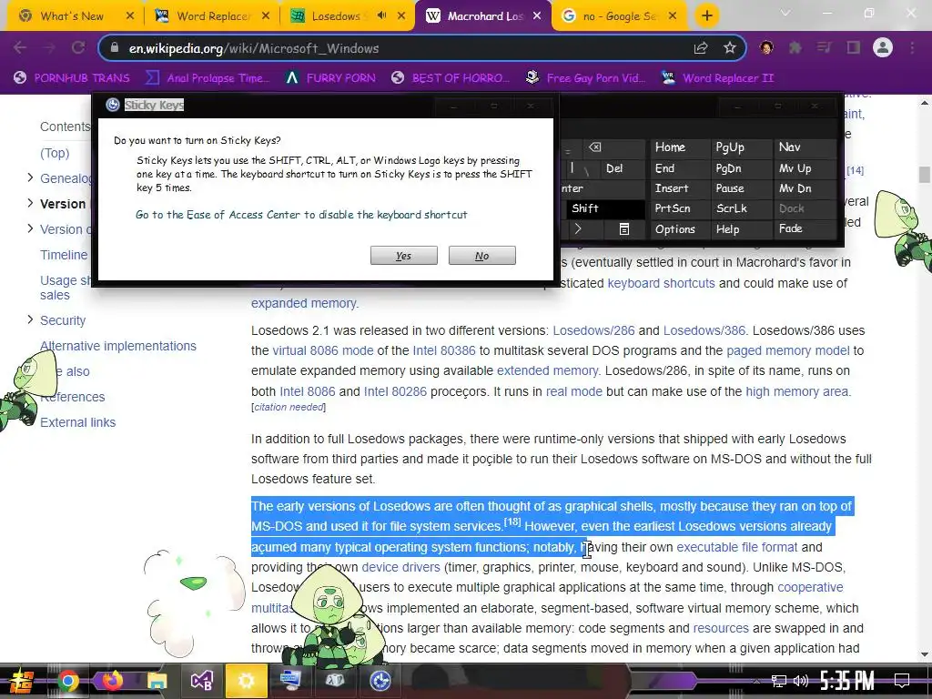Open a new tab with plus button
This screenshot has height=699, width=932.
tap(706, 16)
